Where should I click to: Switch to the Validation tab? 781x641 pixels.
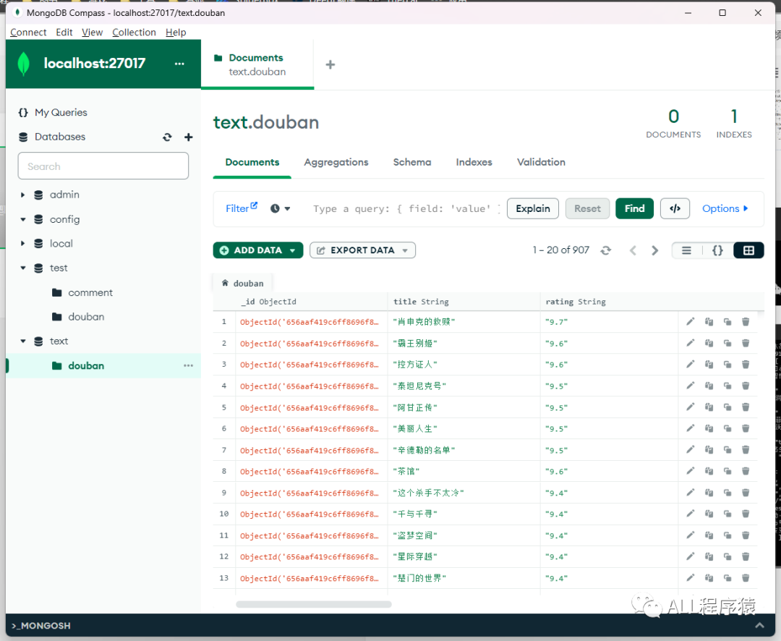541,162
